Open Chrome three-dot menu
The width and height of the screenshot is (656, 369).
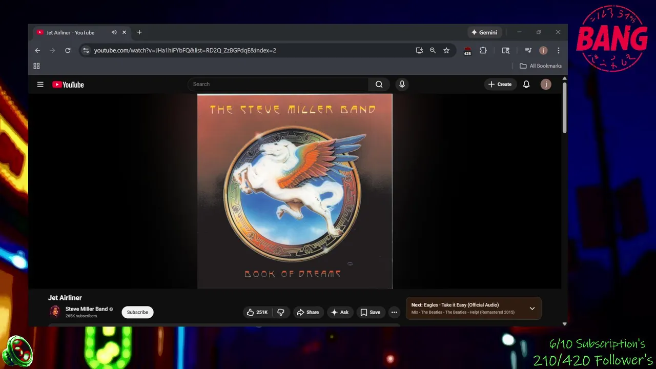click(x=558, y=50)
